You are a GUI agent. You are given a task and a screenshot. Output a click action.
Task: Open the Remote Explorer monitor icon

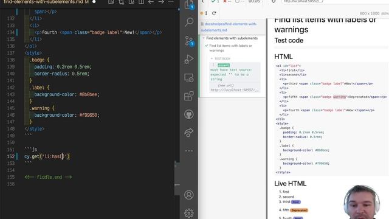[x=189, y=78]
